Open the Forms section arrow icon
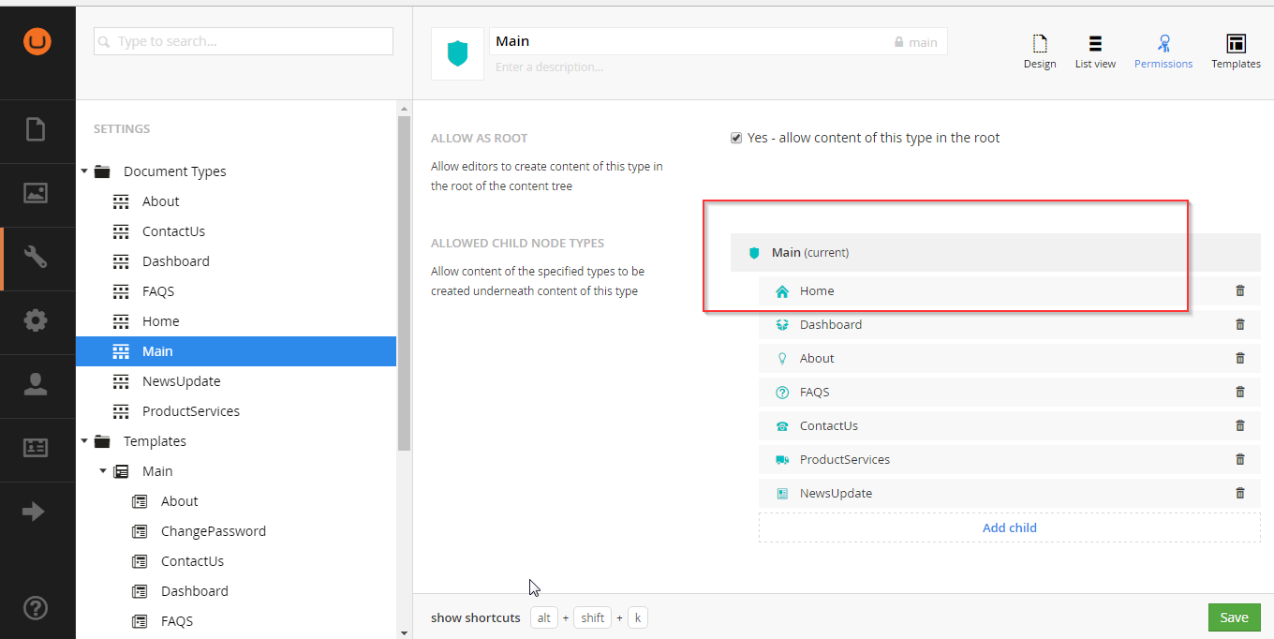 click(x=34, y=512)
